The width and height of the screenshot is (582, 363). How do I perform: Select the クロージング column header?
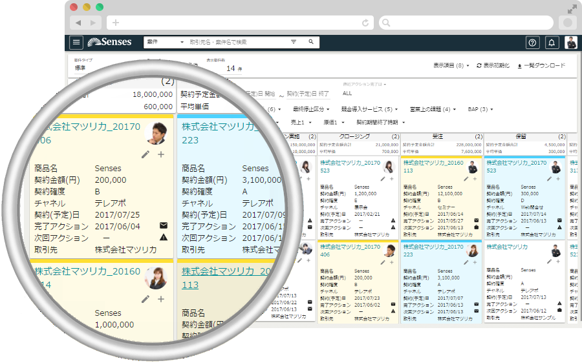[x=354, y=137]
